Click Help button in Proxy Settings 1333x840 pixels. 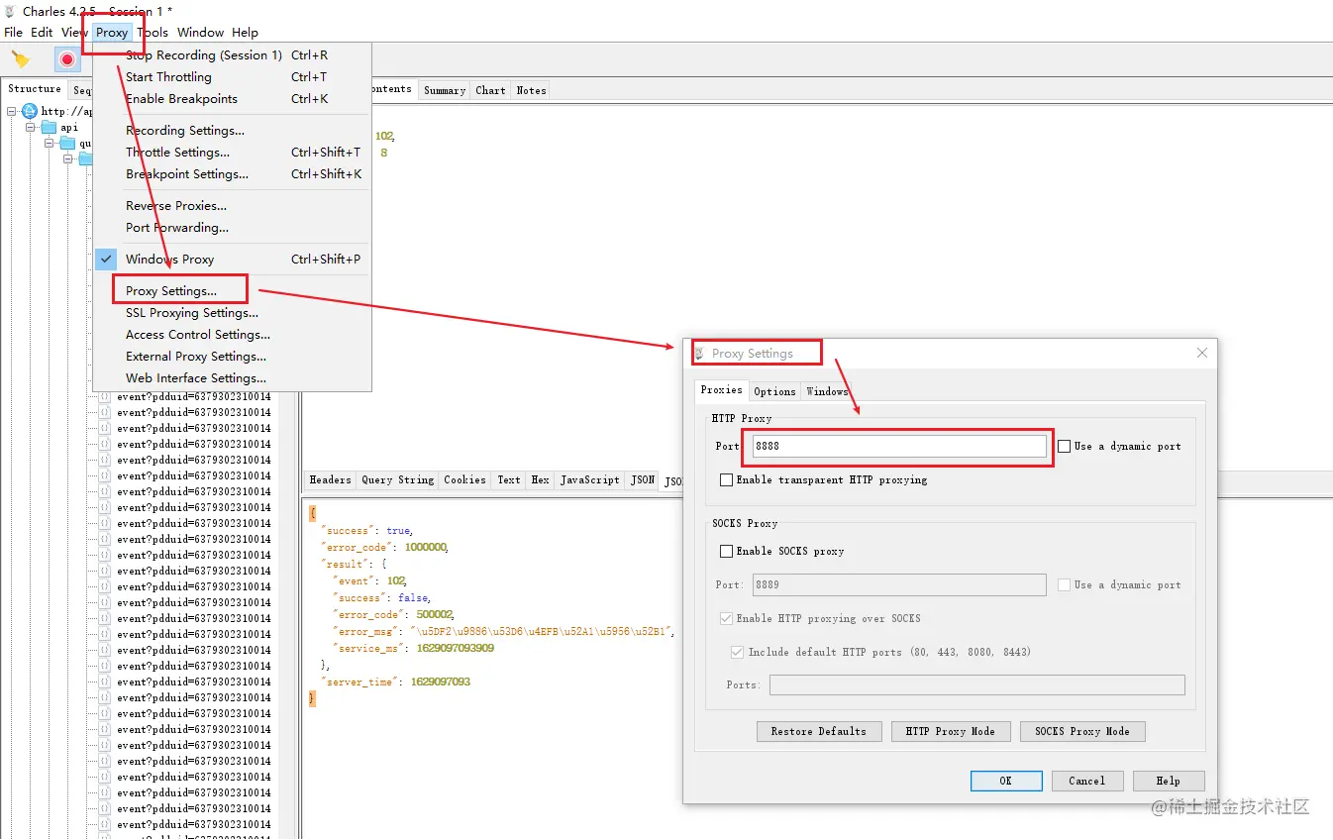coord(1169,781)
